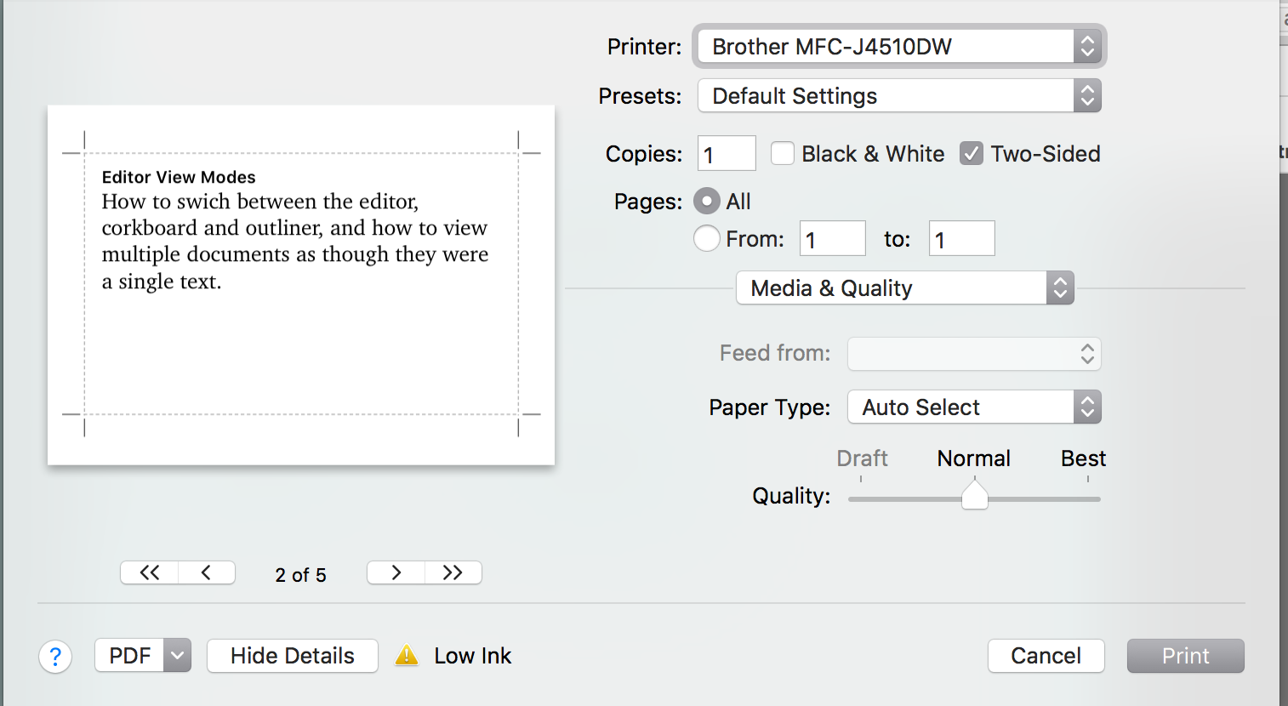Choose the From page range option

(x=706, y=239)
